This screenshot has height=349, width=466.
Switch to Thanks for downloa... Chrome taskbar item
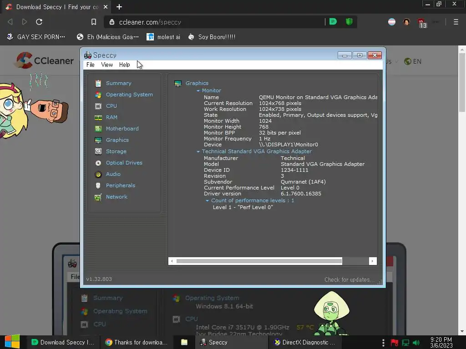(137, 342)
